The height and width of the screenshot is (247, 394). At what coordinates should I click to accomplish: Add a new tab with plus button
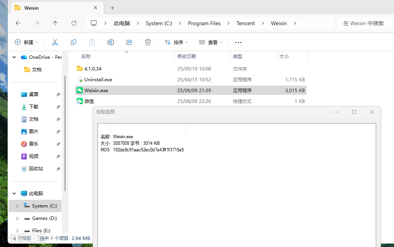[112, 8]
